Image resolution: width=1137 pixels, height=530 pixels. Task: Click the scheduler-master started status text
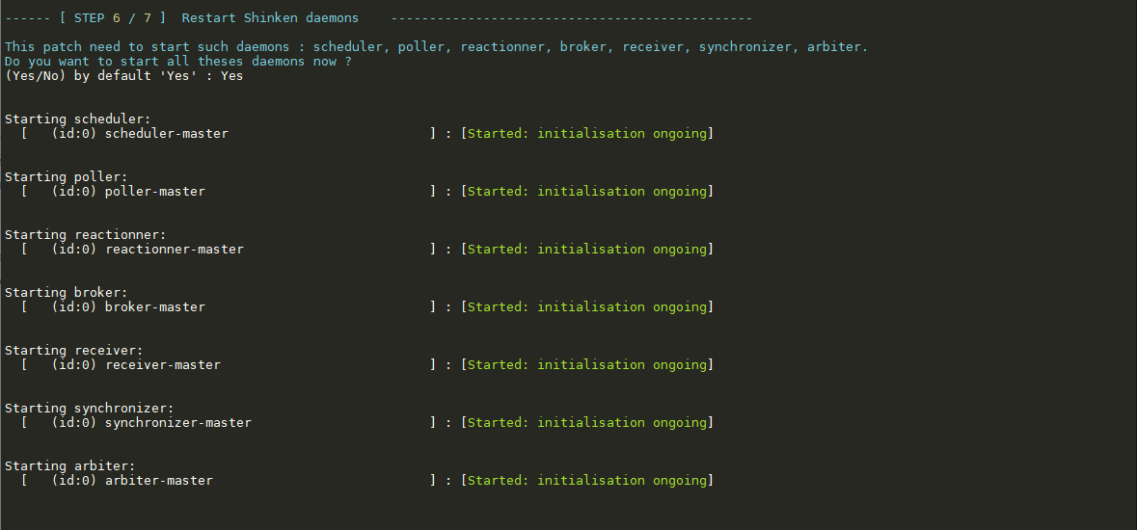coord(587,134)
